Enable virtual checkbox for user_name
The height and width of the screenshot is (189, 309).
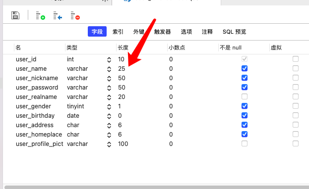(x=296, y=68)
